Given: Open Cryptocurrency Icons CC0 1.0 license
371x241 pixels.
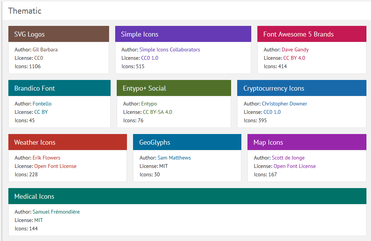Looking at the screenshot, I should coord(272,112).
